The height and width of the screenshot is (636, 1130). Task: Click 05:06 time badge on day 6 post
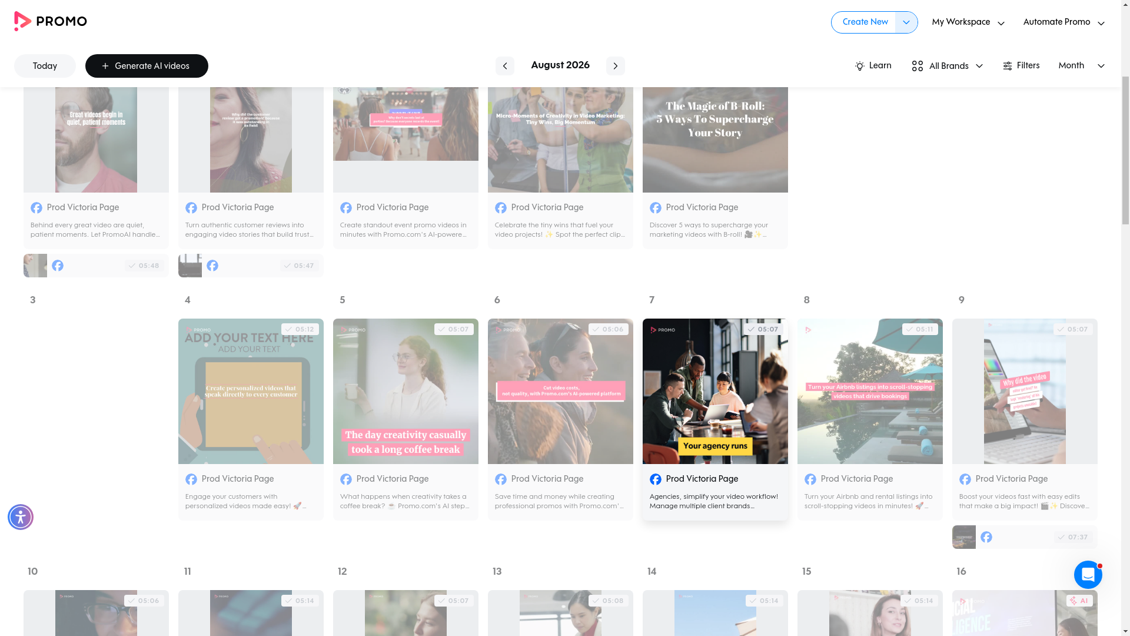coord(609,329)
